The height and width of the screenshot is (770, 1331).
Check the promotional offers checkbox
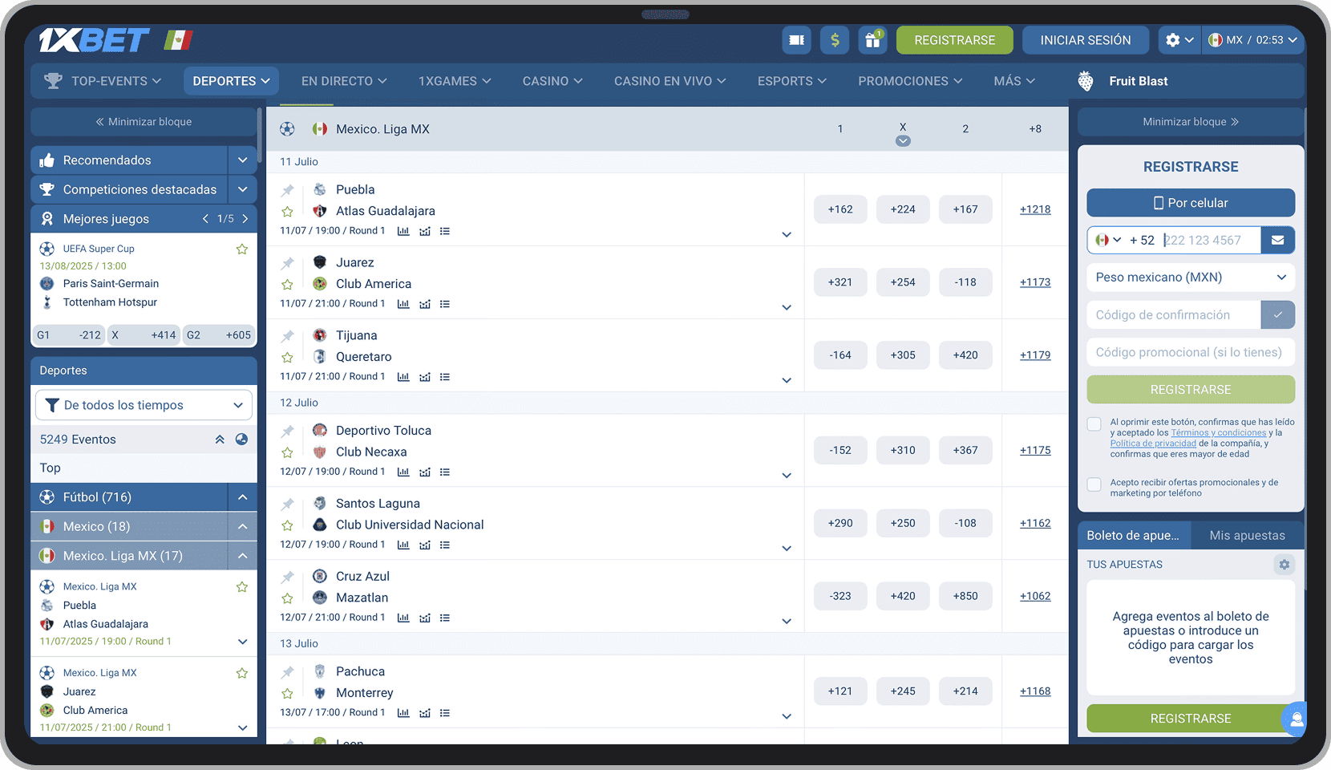(1094, 484)
